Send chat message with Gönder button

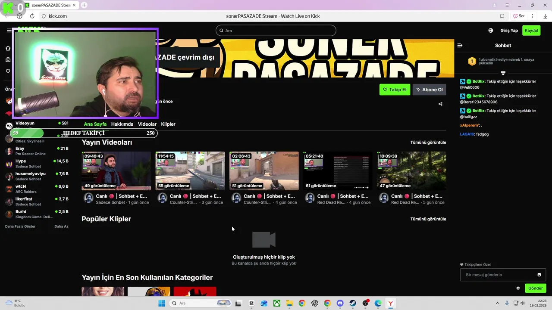pos(535,288)
